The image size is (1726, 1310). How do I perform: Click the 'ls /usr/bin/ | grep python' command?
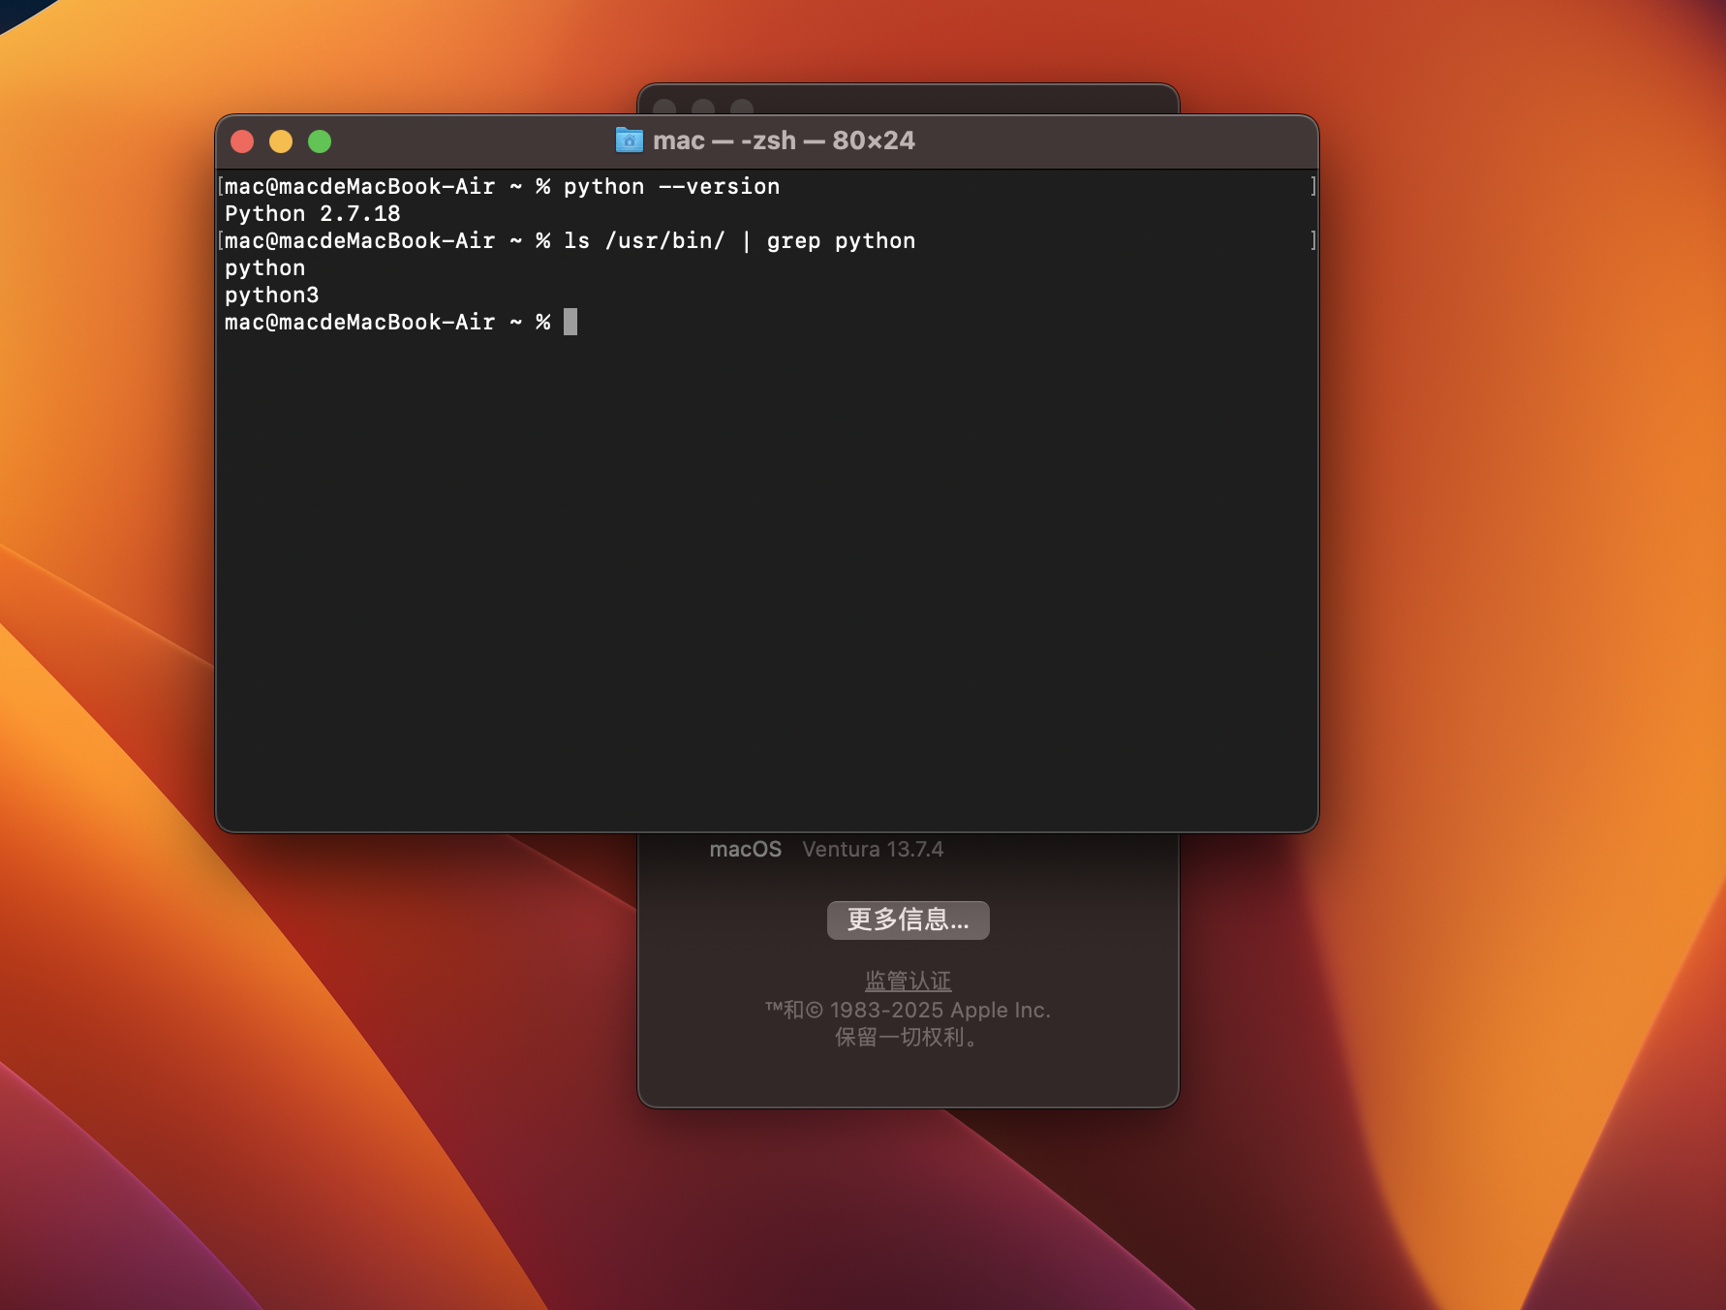[739, 240]
